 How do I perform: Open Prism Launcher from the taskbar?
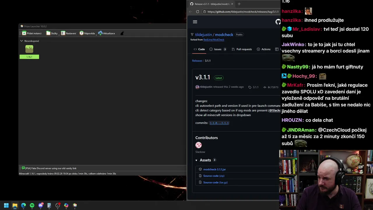(75, 205)
